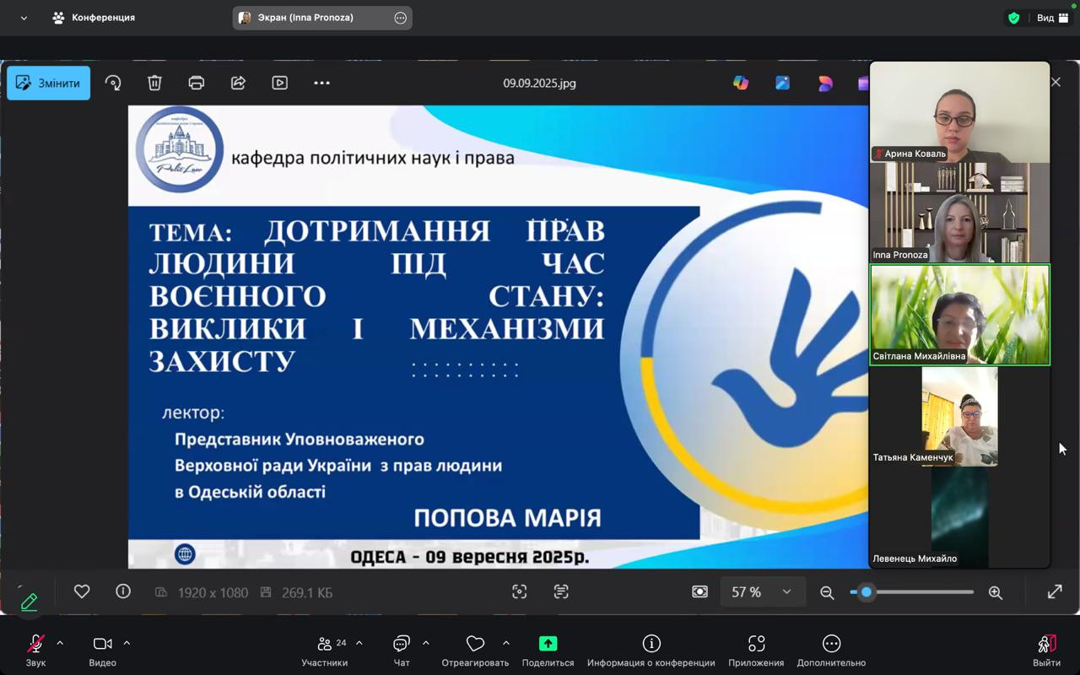Add image to favorites with heart icon
The width and height of the screenshot is (1080, 675).
tap(82, 591)
